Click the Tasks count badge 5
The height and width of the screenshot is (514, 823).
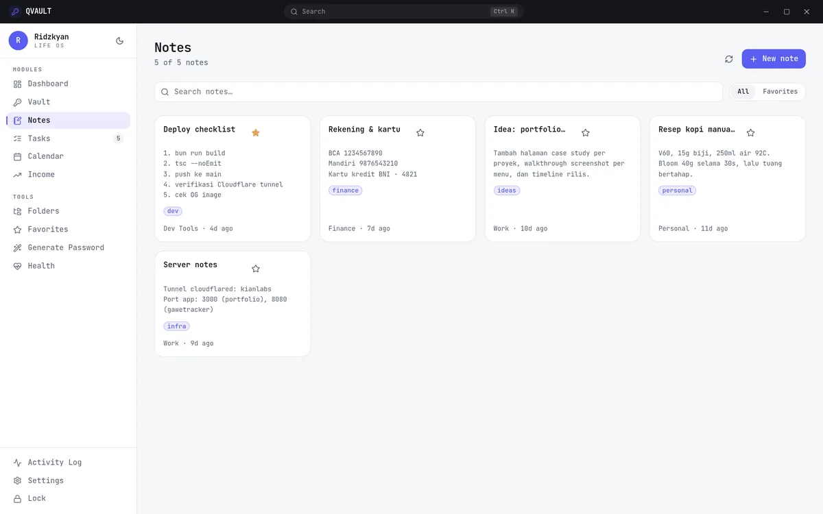pyautogui.click(x=118, y=138)
